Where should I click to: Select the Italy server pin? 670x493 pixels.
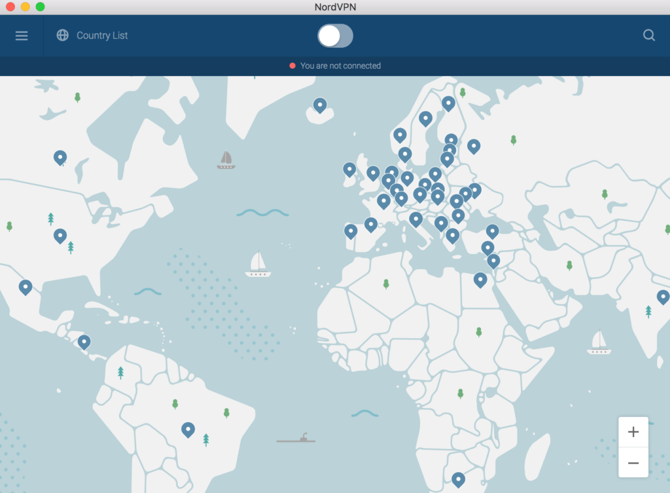pos(415,219)
